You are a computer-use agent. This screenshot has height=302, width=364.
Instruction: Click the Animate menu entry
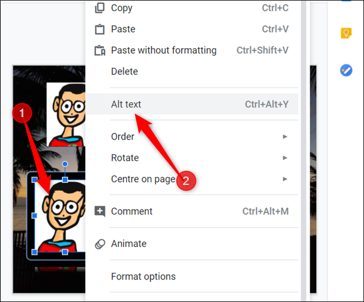coord(192,244)
